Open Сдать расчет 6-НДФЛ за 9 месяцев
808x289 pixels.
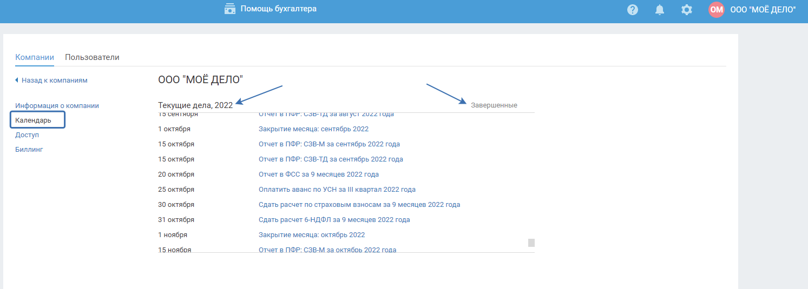click(334, 220)
